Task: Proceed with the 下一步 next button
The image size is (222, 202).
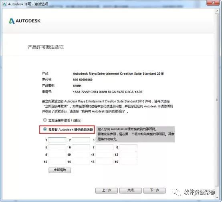Action: (154, 190)
